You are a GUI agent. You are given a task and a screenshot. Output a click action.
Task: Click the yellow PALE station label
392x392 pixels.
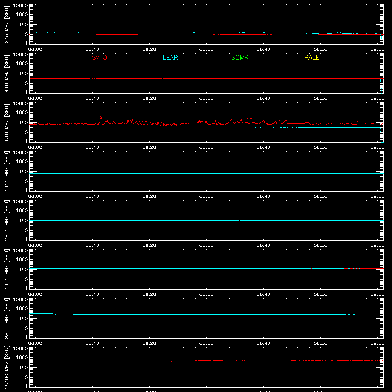312,57
